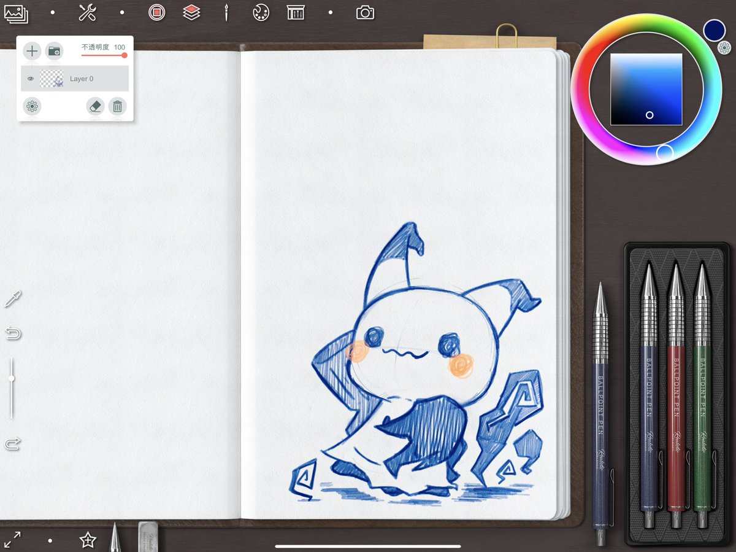Select the Layer 0 row label
736x552 pixels.
coord(82,79)
